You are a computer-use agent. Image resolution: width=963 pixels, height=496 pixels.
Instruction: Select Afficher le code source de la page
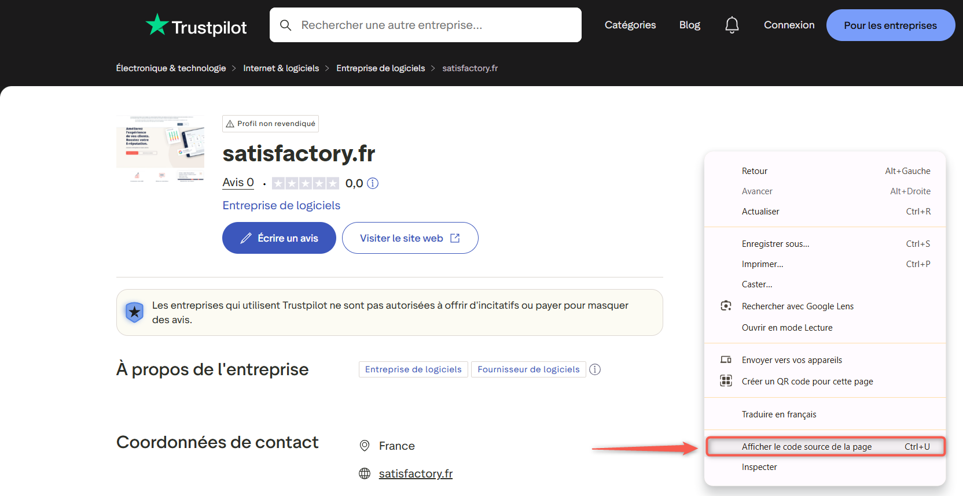(x=806, y=447)
